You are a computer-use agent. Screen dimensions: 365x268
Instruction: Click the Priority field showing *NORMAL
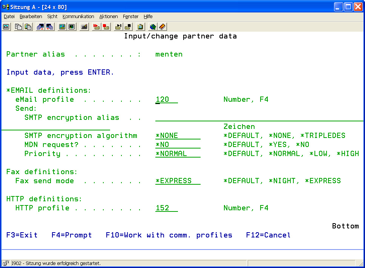(178, 154)
